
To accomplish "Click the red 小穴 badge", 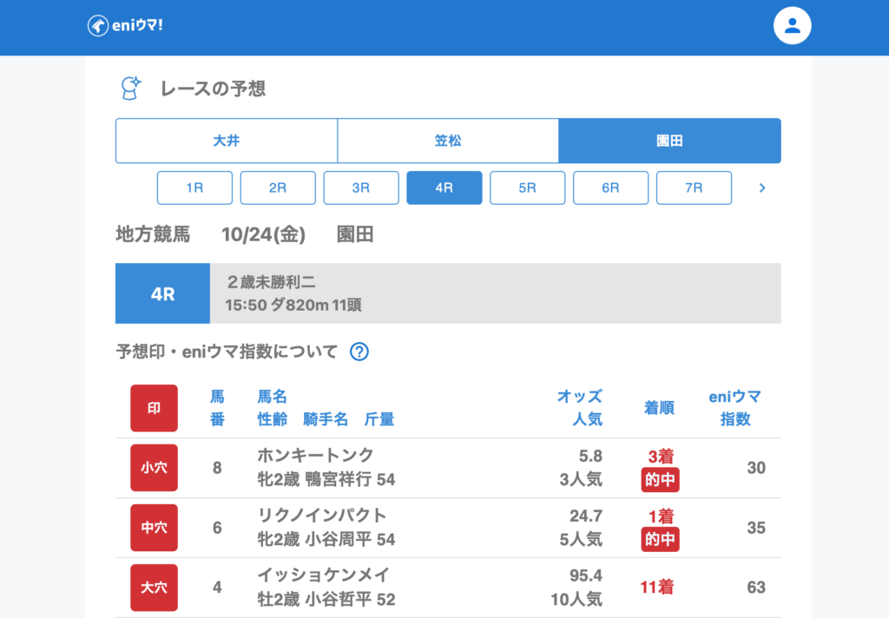I will click(x=154, y=468).
